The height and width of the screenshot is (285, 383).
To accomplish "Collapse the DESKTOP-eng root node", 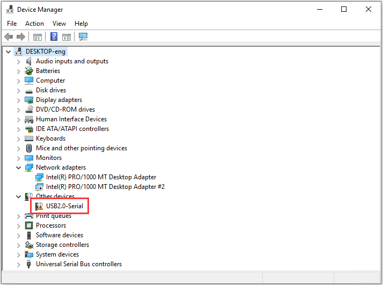I will click(x=8, y=52).
